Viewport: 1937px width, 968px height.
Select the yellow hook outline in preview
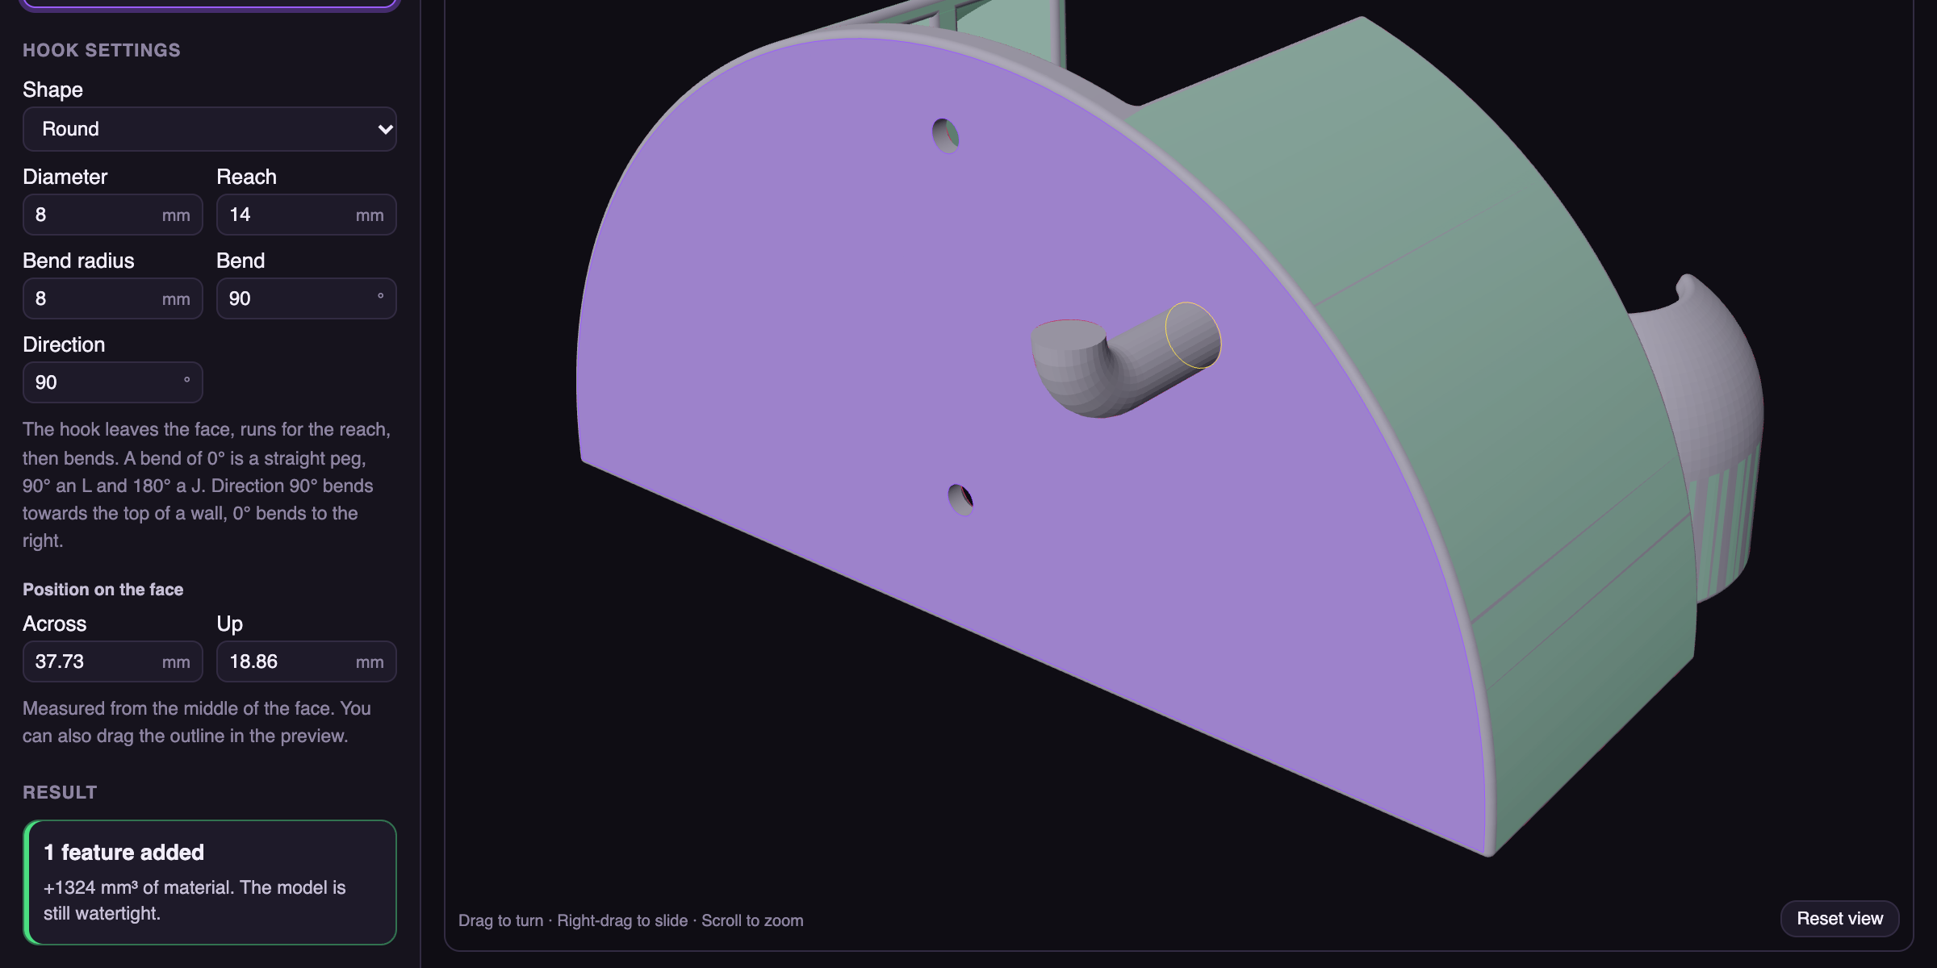coord(1193,336)
